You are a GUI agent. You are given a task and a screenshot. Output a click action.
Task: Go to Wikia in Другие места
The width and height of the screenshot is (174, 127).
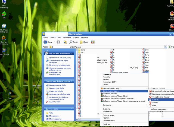(51, 113)
